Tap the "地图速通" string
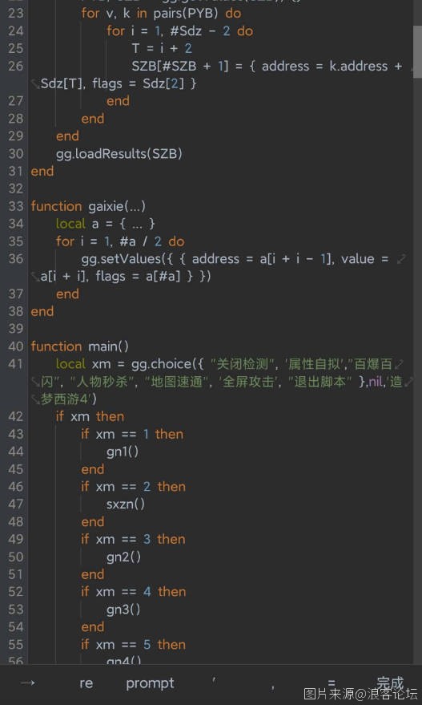This screenshot has width=422, height=705. tap(177, 382)
